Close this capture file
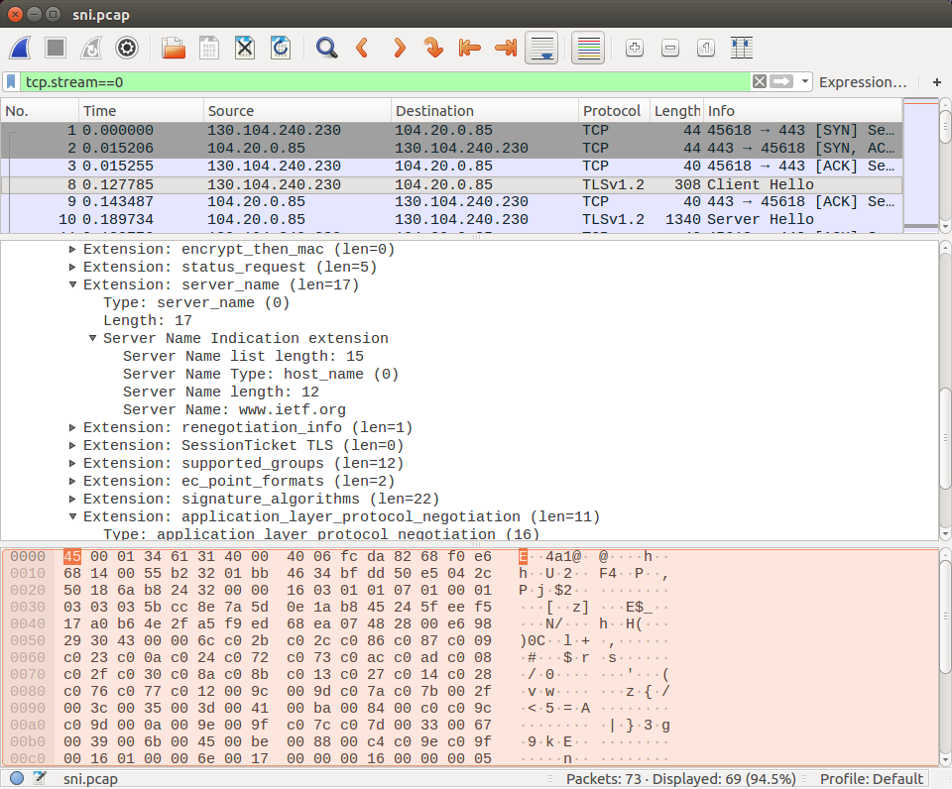The image size is (952, 789). [245, 48]
